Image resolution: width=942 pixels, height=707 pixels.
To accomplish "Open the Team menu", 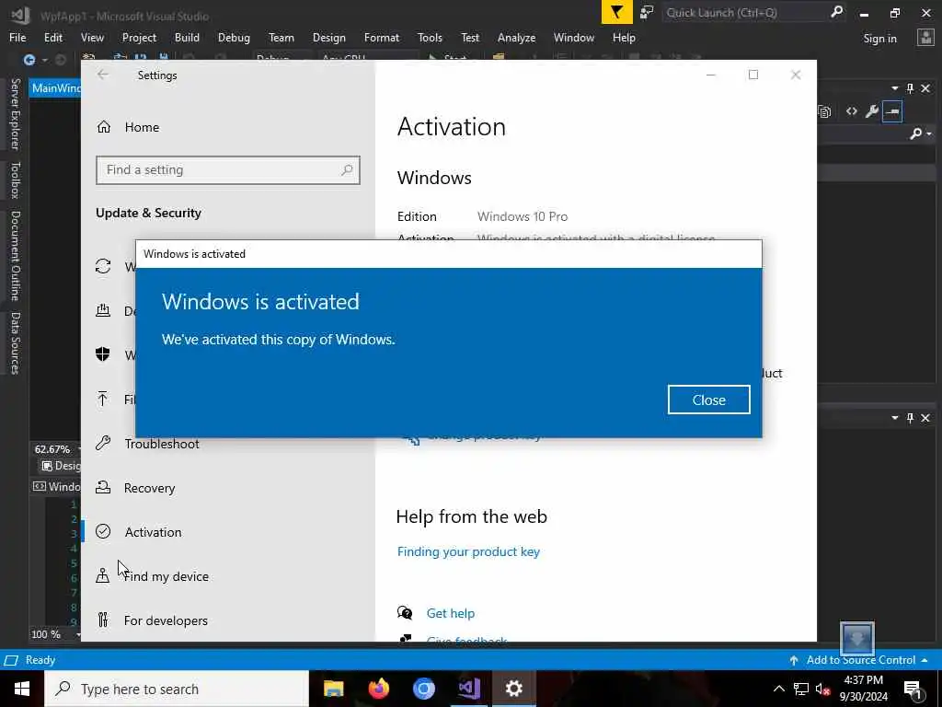I will pos(281,37).
